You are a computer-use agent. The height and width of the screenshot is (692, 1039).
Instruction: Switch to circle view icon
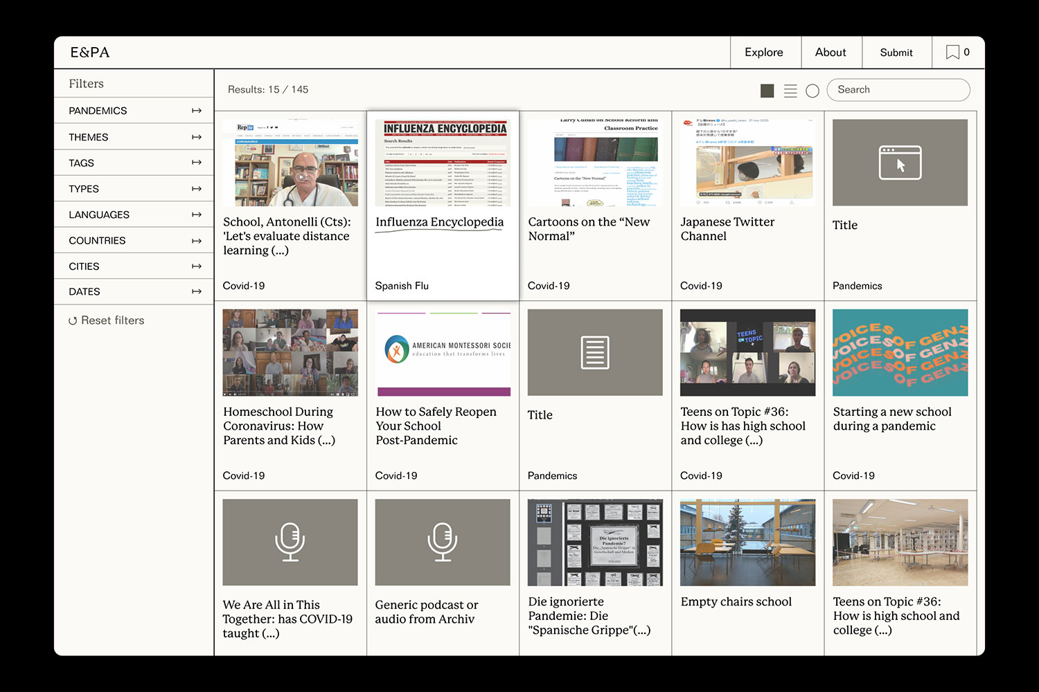pyautogui.click(x=812, y=91)
